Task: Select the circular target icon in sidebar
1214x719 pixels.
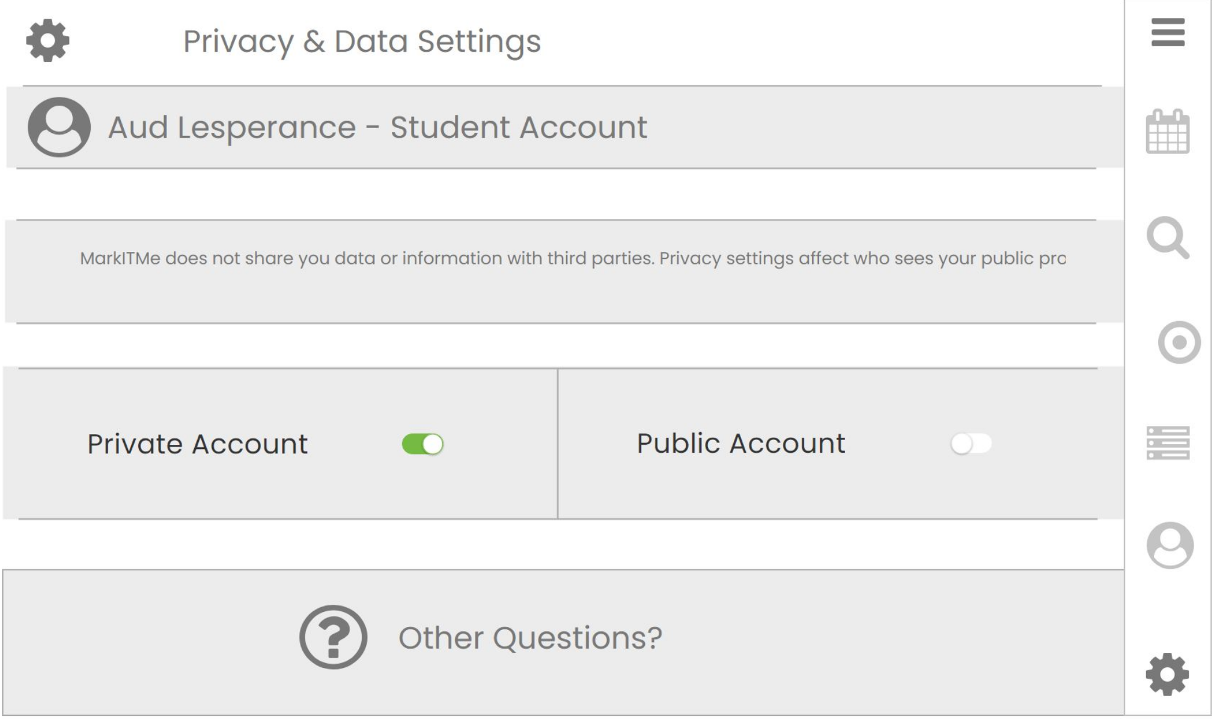Action: pos(1179,343)
